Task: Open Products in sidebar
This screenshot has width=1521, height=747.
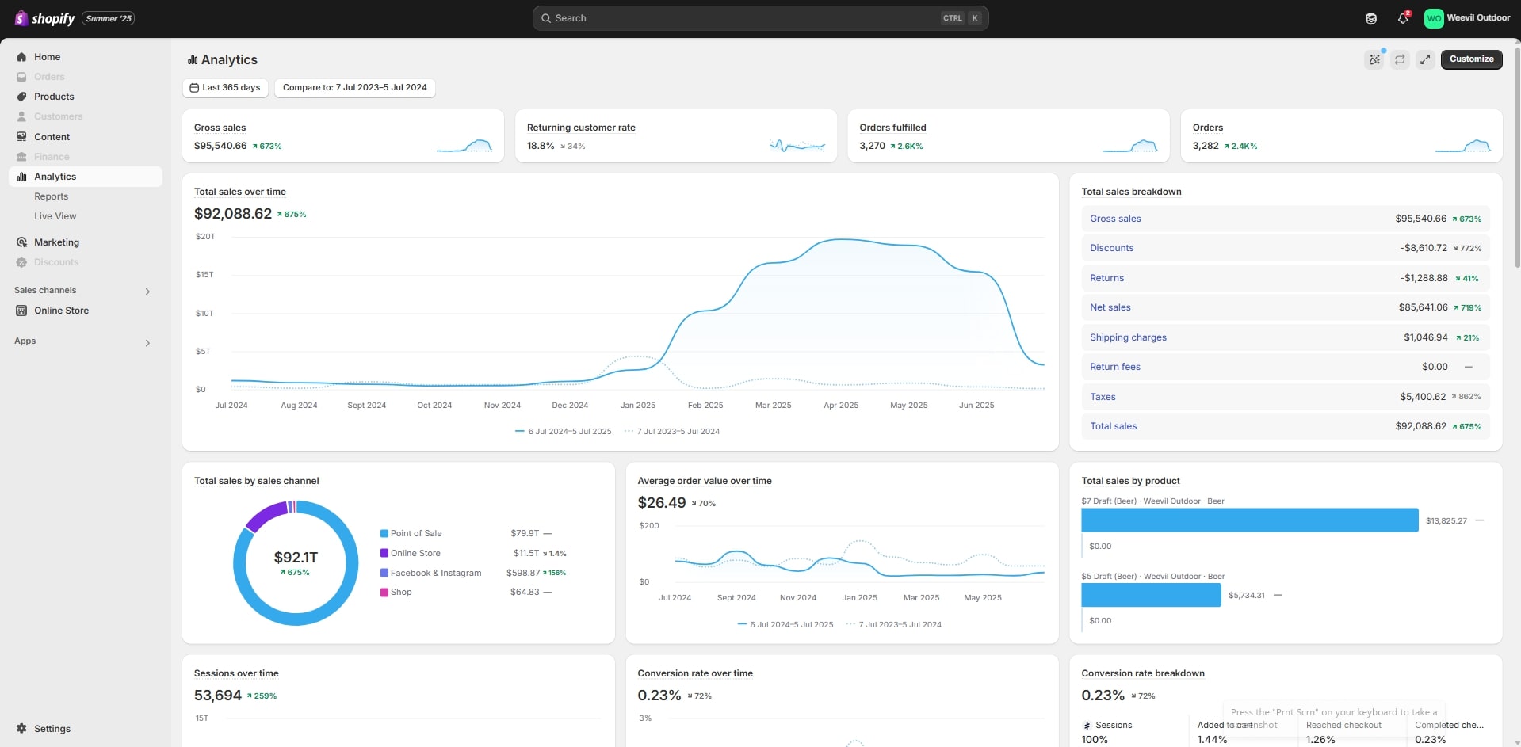Action: [86, 97]
